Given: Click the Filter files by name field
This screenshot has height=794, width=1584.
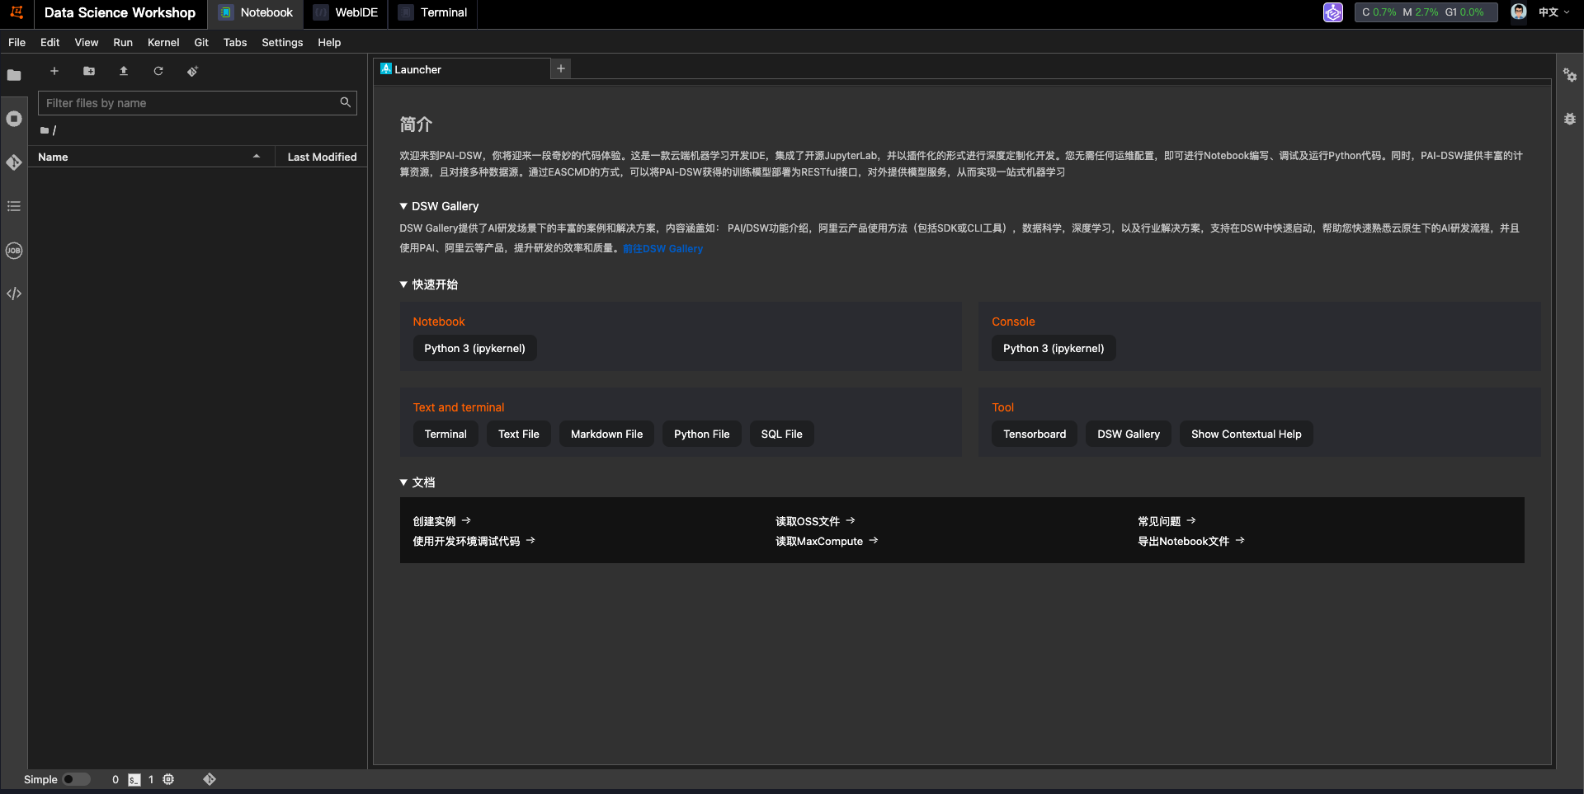Looking at the screenshot, I should click(190, 103).
